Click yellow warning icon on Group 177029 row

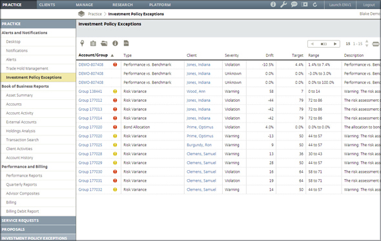click(x=115, y=162)
